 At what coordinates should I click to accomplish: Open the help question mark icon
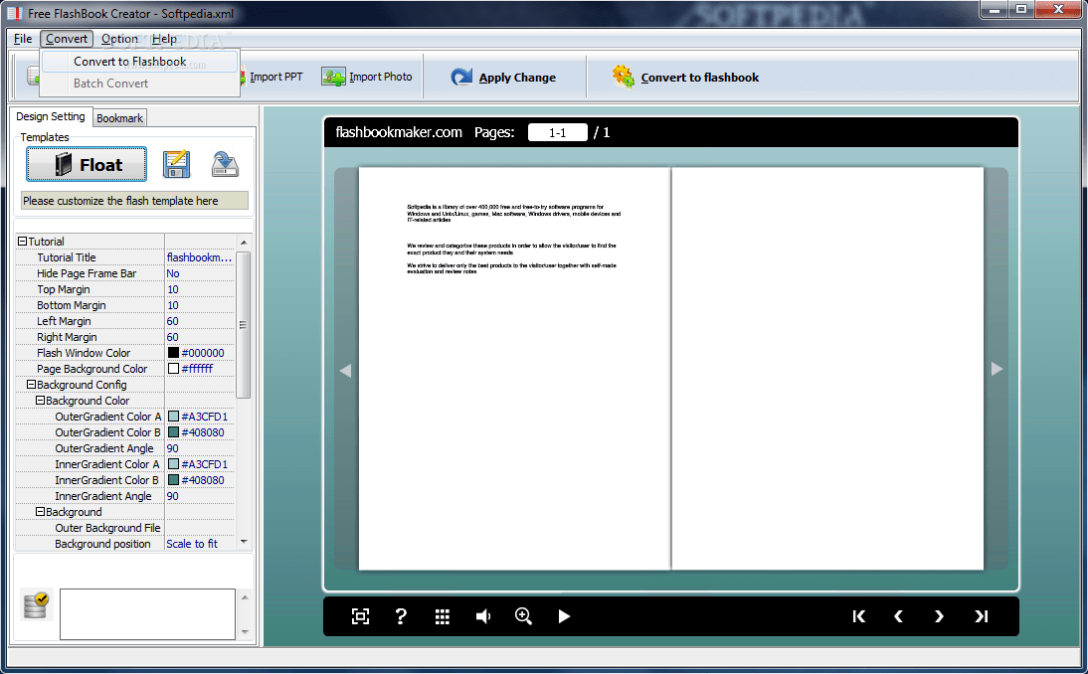point(401,615)
